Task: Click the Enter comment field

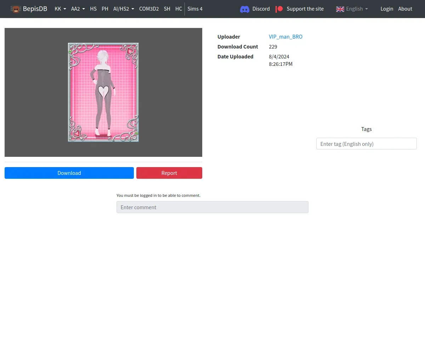Action: coord(212,207)
